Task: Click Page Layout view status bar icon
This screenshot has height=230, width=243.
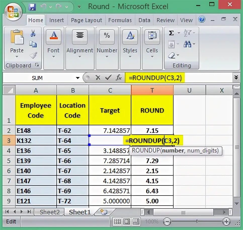Action: click(127, 221)
